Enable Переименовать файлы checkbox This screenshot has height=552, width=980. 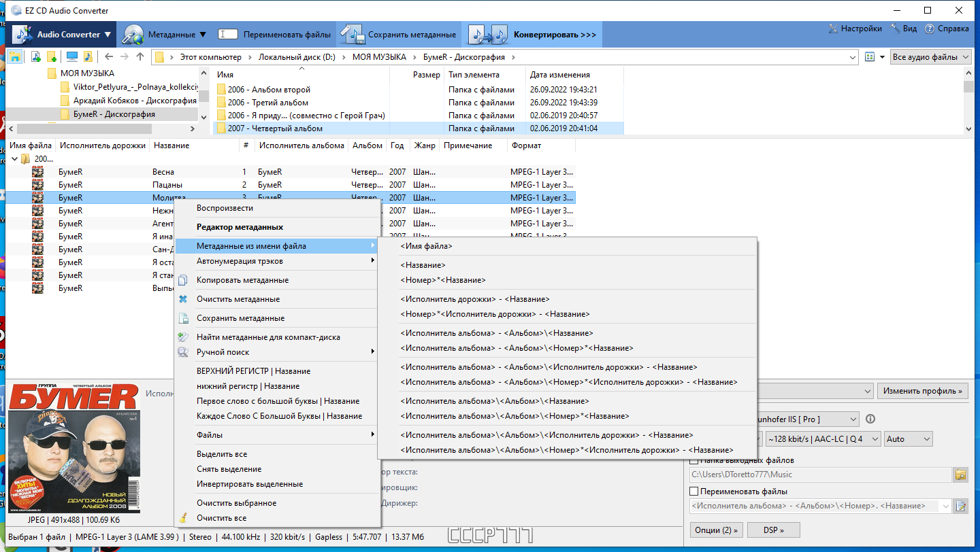coord(694,491)
